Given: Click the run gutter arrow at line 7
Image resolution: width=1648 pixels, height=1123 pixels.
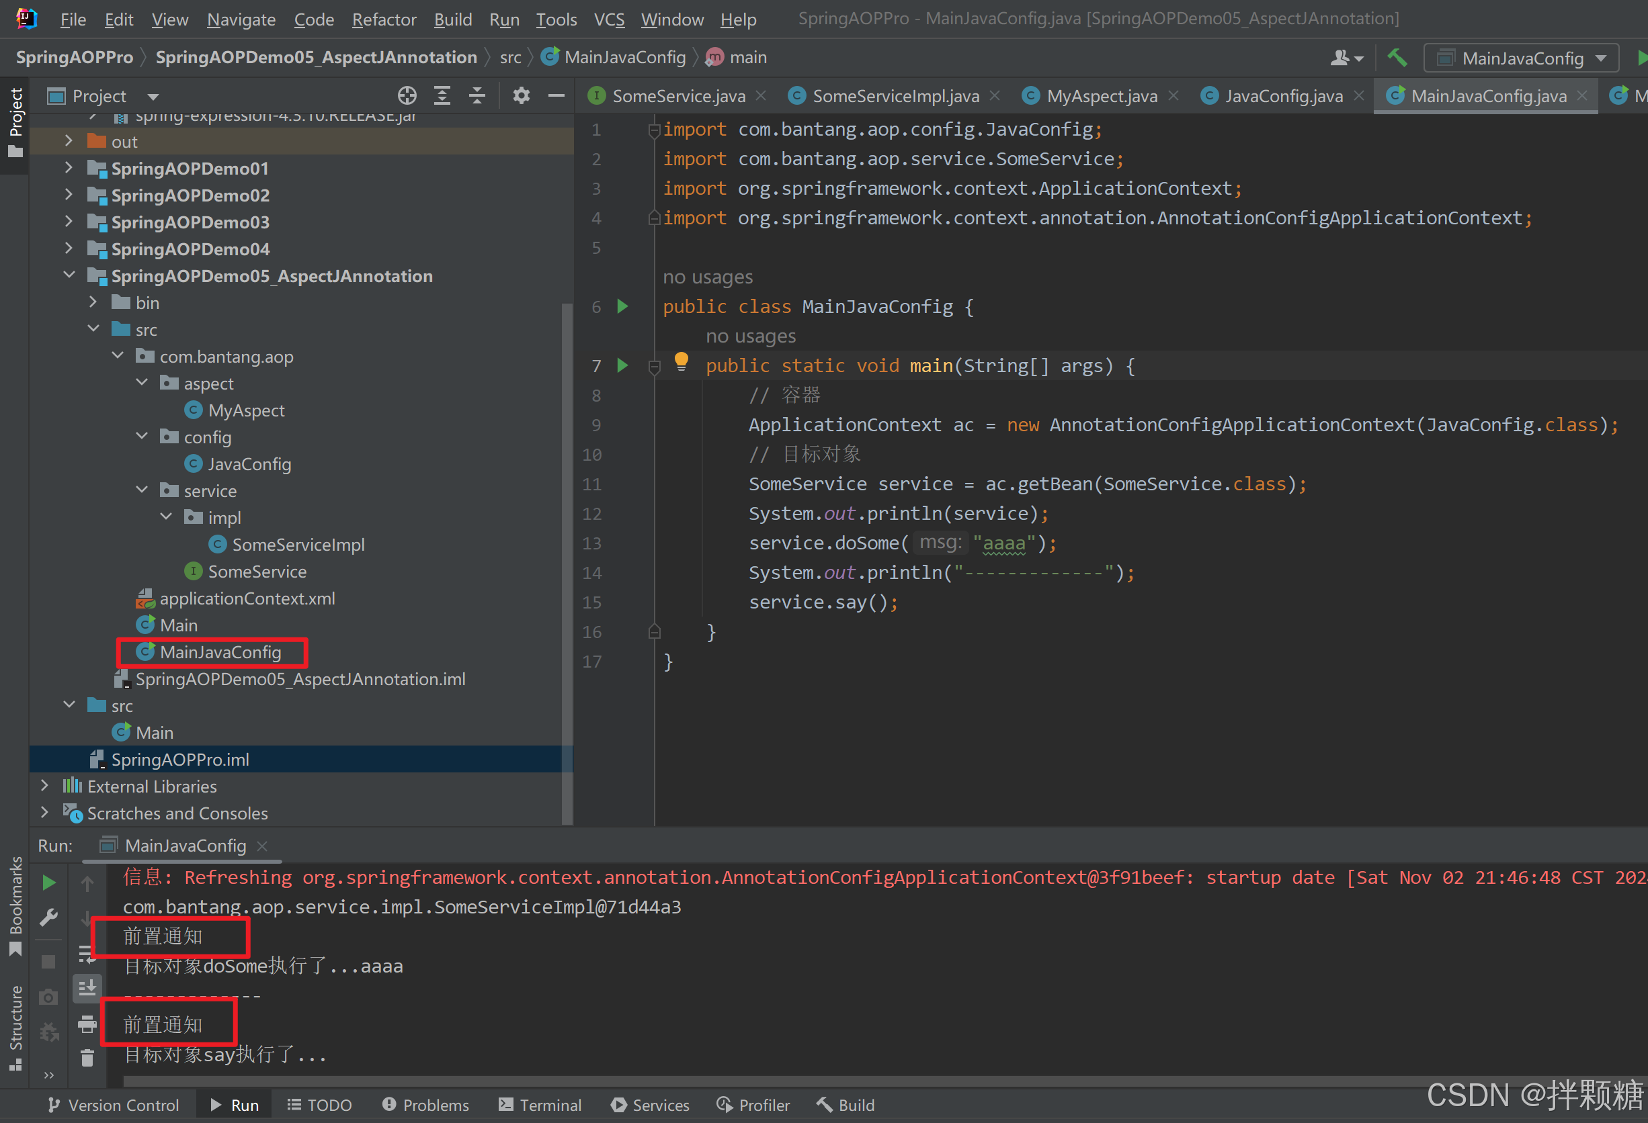Looking at the screenshot, I should pos(622,365).
